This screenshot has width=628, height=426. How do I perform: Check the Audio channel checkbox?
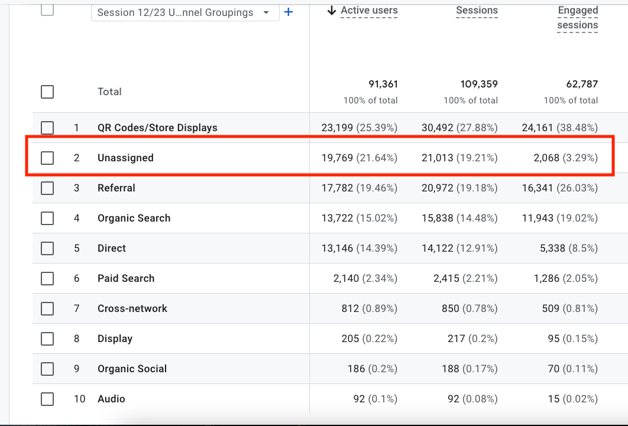pyautogui.click(x=47, y=399)
